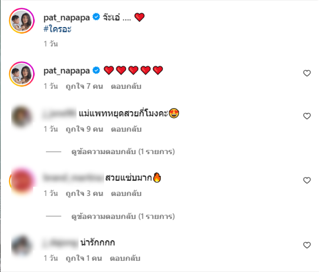319x272 pixels.
Task: Open pat_napapa avatar on hearts comment
Action: (22, 74)
